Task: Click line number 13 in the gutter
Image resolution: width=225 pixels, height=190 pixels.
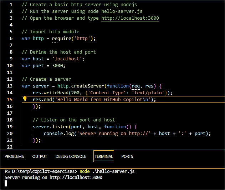Action: (x=10, y=86)
